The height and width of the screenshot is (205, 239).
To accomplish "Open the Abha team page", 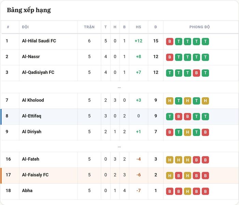I will coord(27,190).
